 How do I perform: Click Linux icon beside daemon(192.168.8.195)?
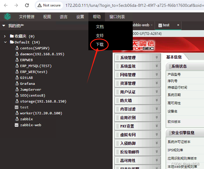click(x=17, y=54)
